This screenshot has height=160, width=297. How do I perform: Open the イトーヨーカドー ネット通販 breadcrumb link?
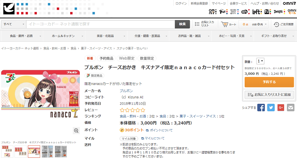click(20, 48)
